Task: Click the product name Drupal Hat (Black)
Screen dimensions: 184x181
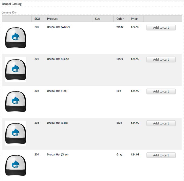Action: click(58, 59)
